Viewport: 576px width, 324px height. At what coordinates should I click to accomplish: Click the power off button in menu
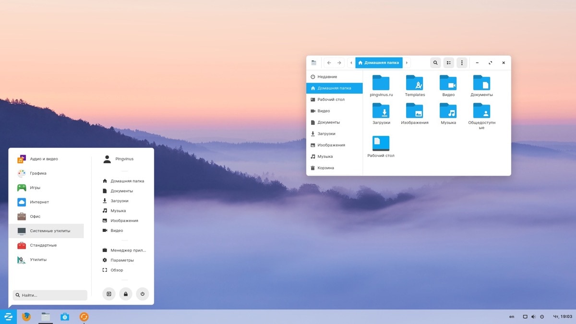[143, 294]
